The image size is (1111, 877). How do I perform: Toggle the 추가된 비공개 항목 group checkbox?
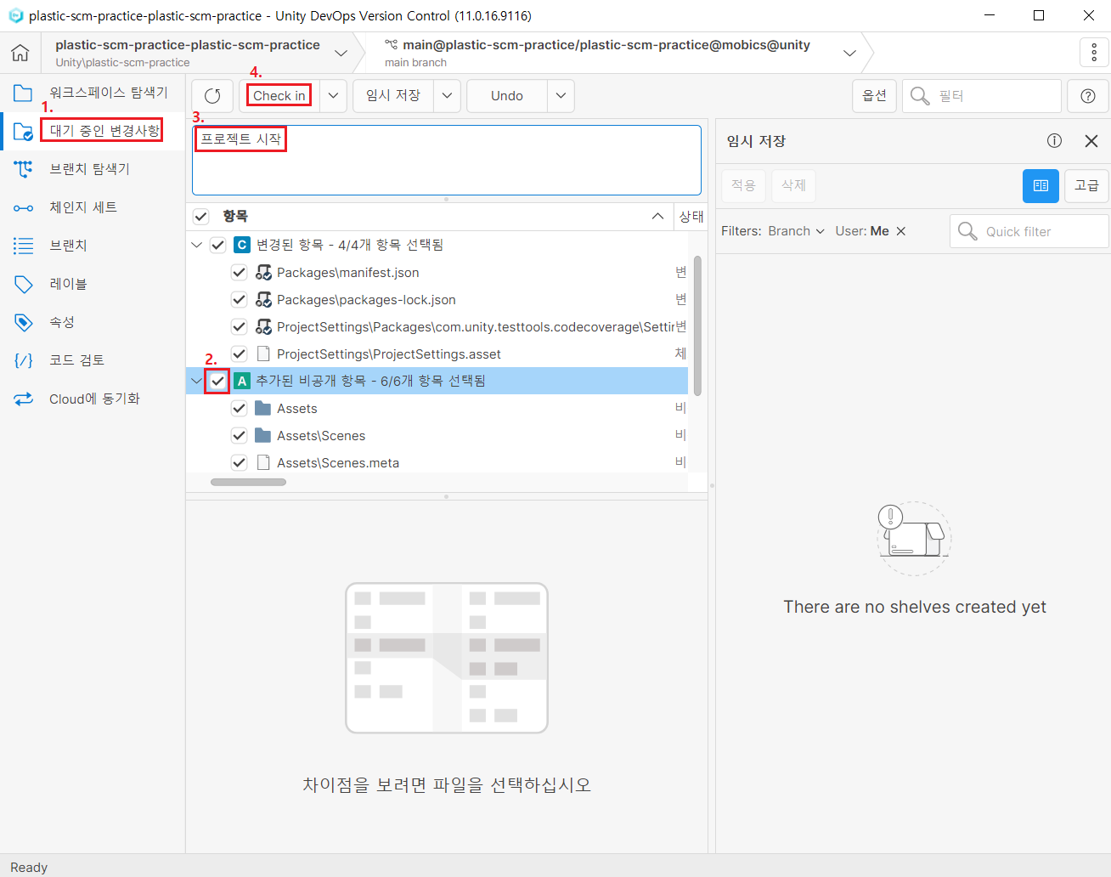(x=217, y=381)
